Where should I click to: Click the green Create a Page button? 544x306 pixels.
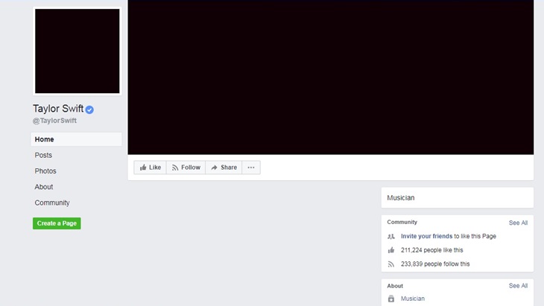pyautogui.click(x=57, y=223)
